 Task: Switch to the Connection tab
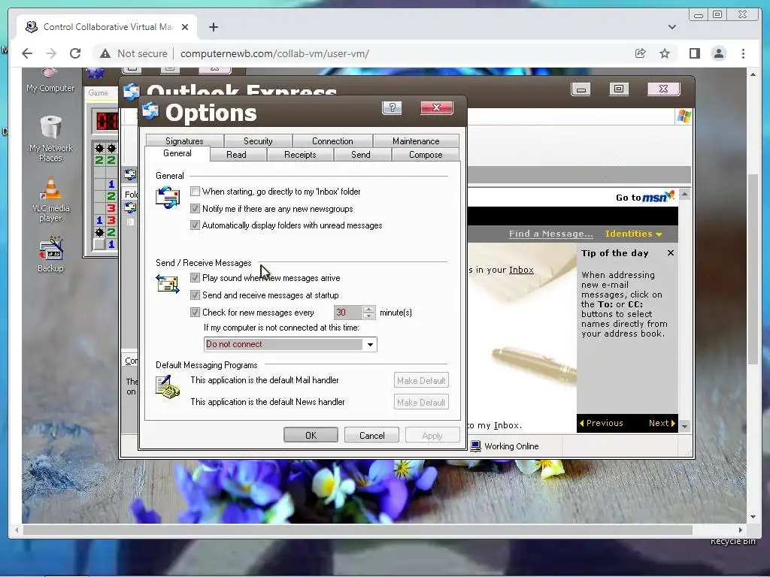click(x=332, y=140)
